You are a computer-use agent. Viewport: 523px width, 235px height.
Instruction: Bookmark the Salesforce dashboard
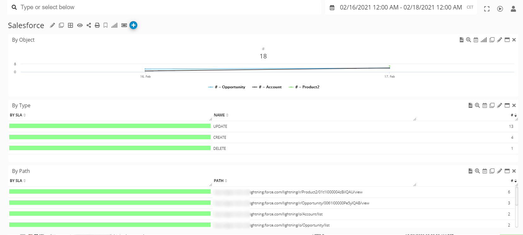click(106, 25)
